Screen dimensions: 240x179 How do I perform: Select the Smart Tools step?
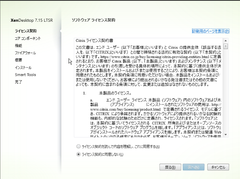pos(25,75)
